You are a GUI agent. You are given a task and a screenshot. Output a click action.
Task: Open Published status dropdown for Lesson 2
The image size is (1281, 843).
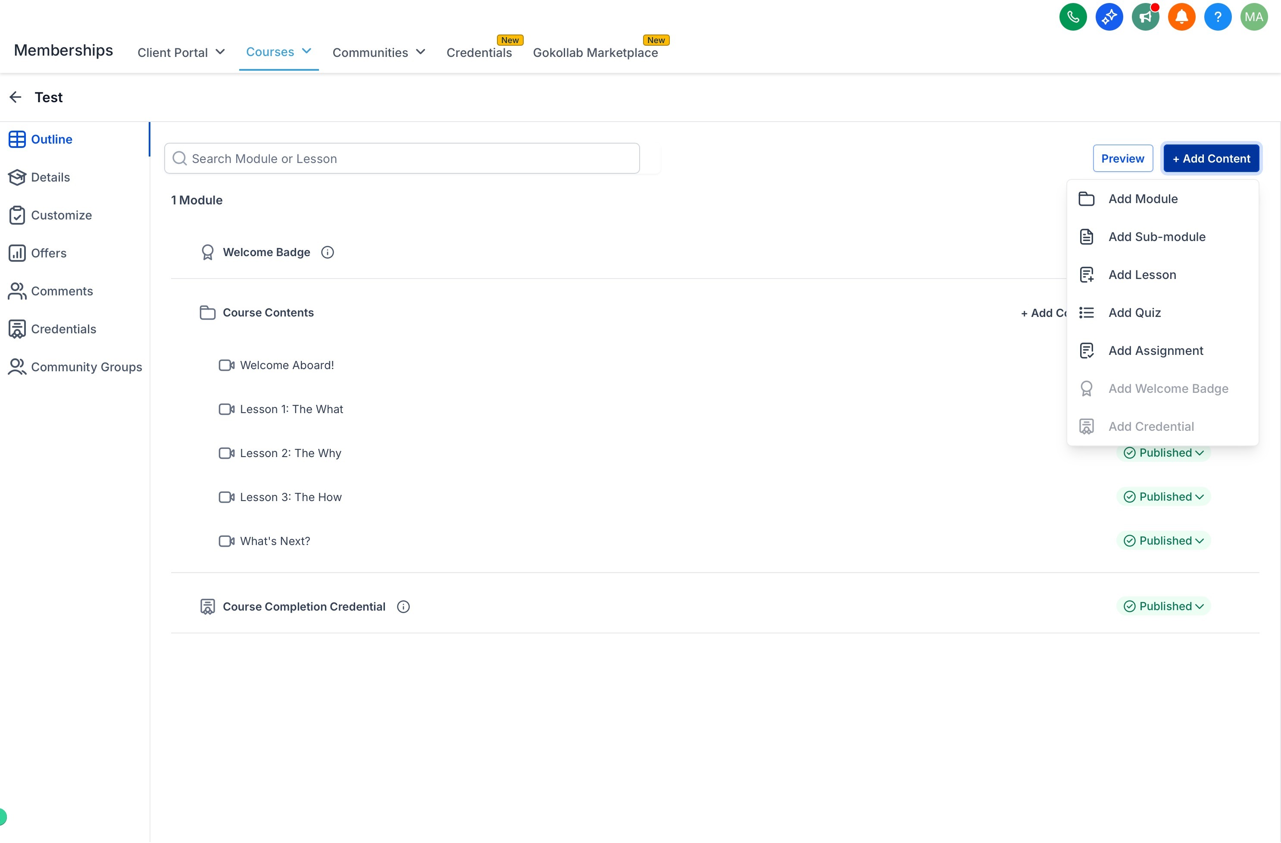pyautogui.click(x=1163, y=453)
